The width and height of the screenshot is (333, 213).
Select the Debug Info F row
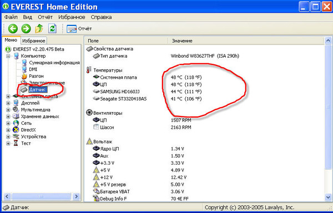(x=140, y=199)
